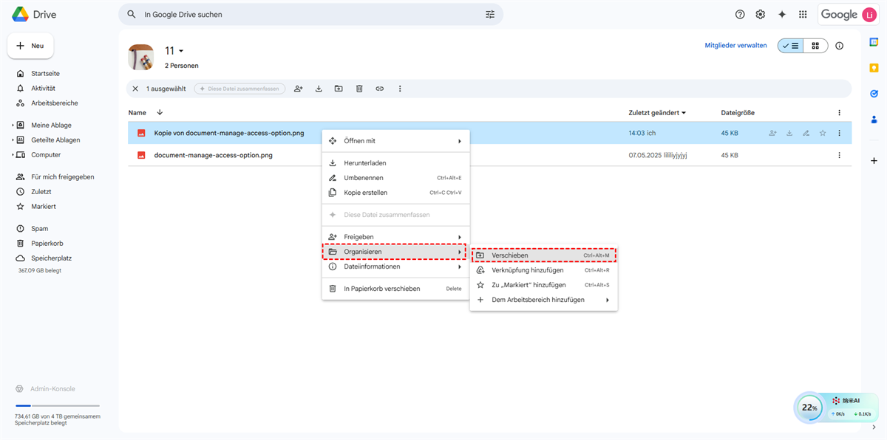Click the Name column header
The height and width of the screenshot is (440, 887).
137,113
